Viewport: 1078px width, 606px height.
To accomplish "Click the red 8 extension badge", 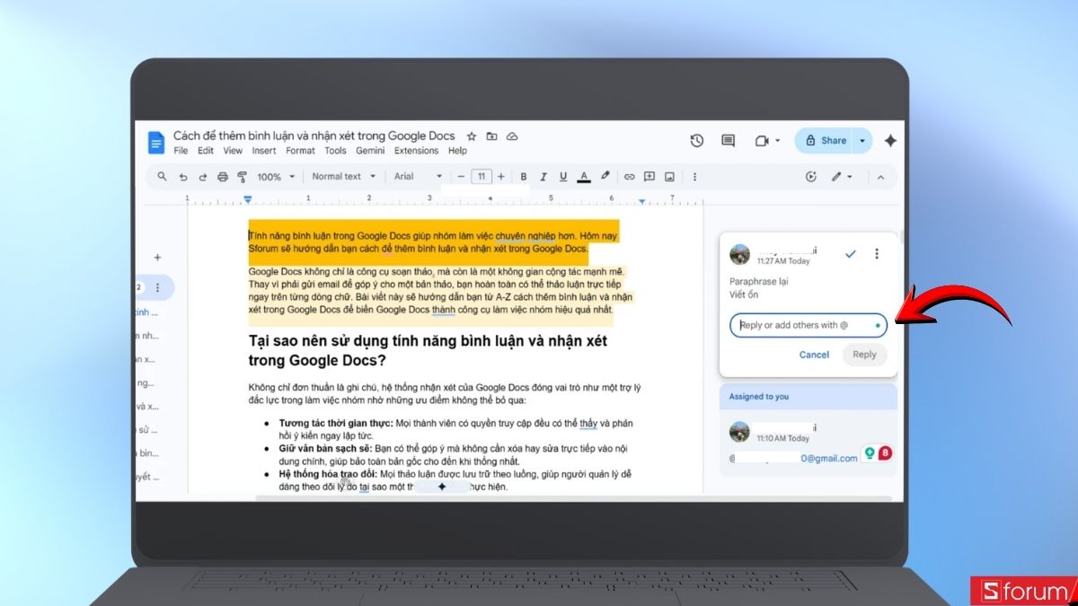I will click(x=885, y=453).
